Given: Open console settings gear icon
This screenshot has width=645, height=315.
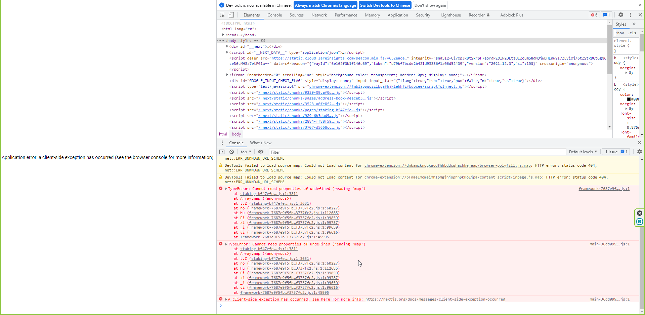Looking at the screenshot, I should click(x=639, y=152).
